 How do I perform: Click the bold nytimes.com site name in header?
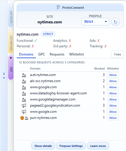click(50, 22)
